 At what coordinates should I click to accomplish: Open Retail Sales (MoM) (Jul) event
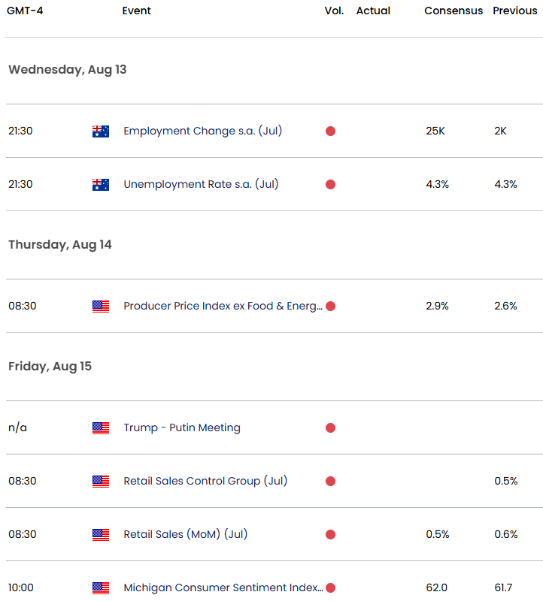(x=185, y=534)
